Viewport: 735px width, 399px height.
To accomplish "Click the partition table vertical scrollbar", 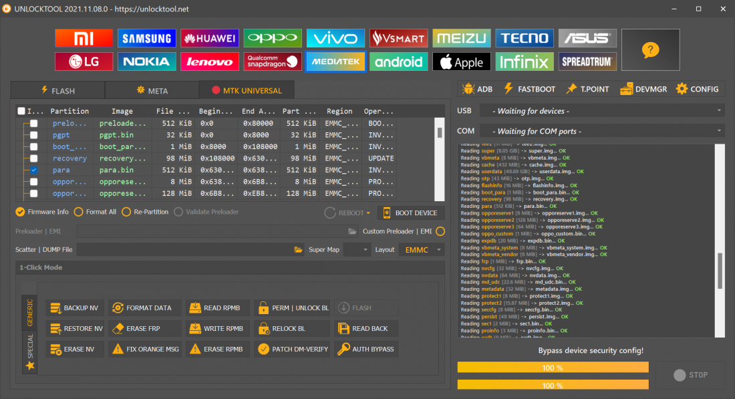I will (440, 159).
